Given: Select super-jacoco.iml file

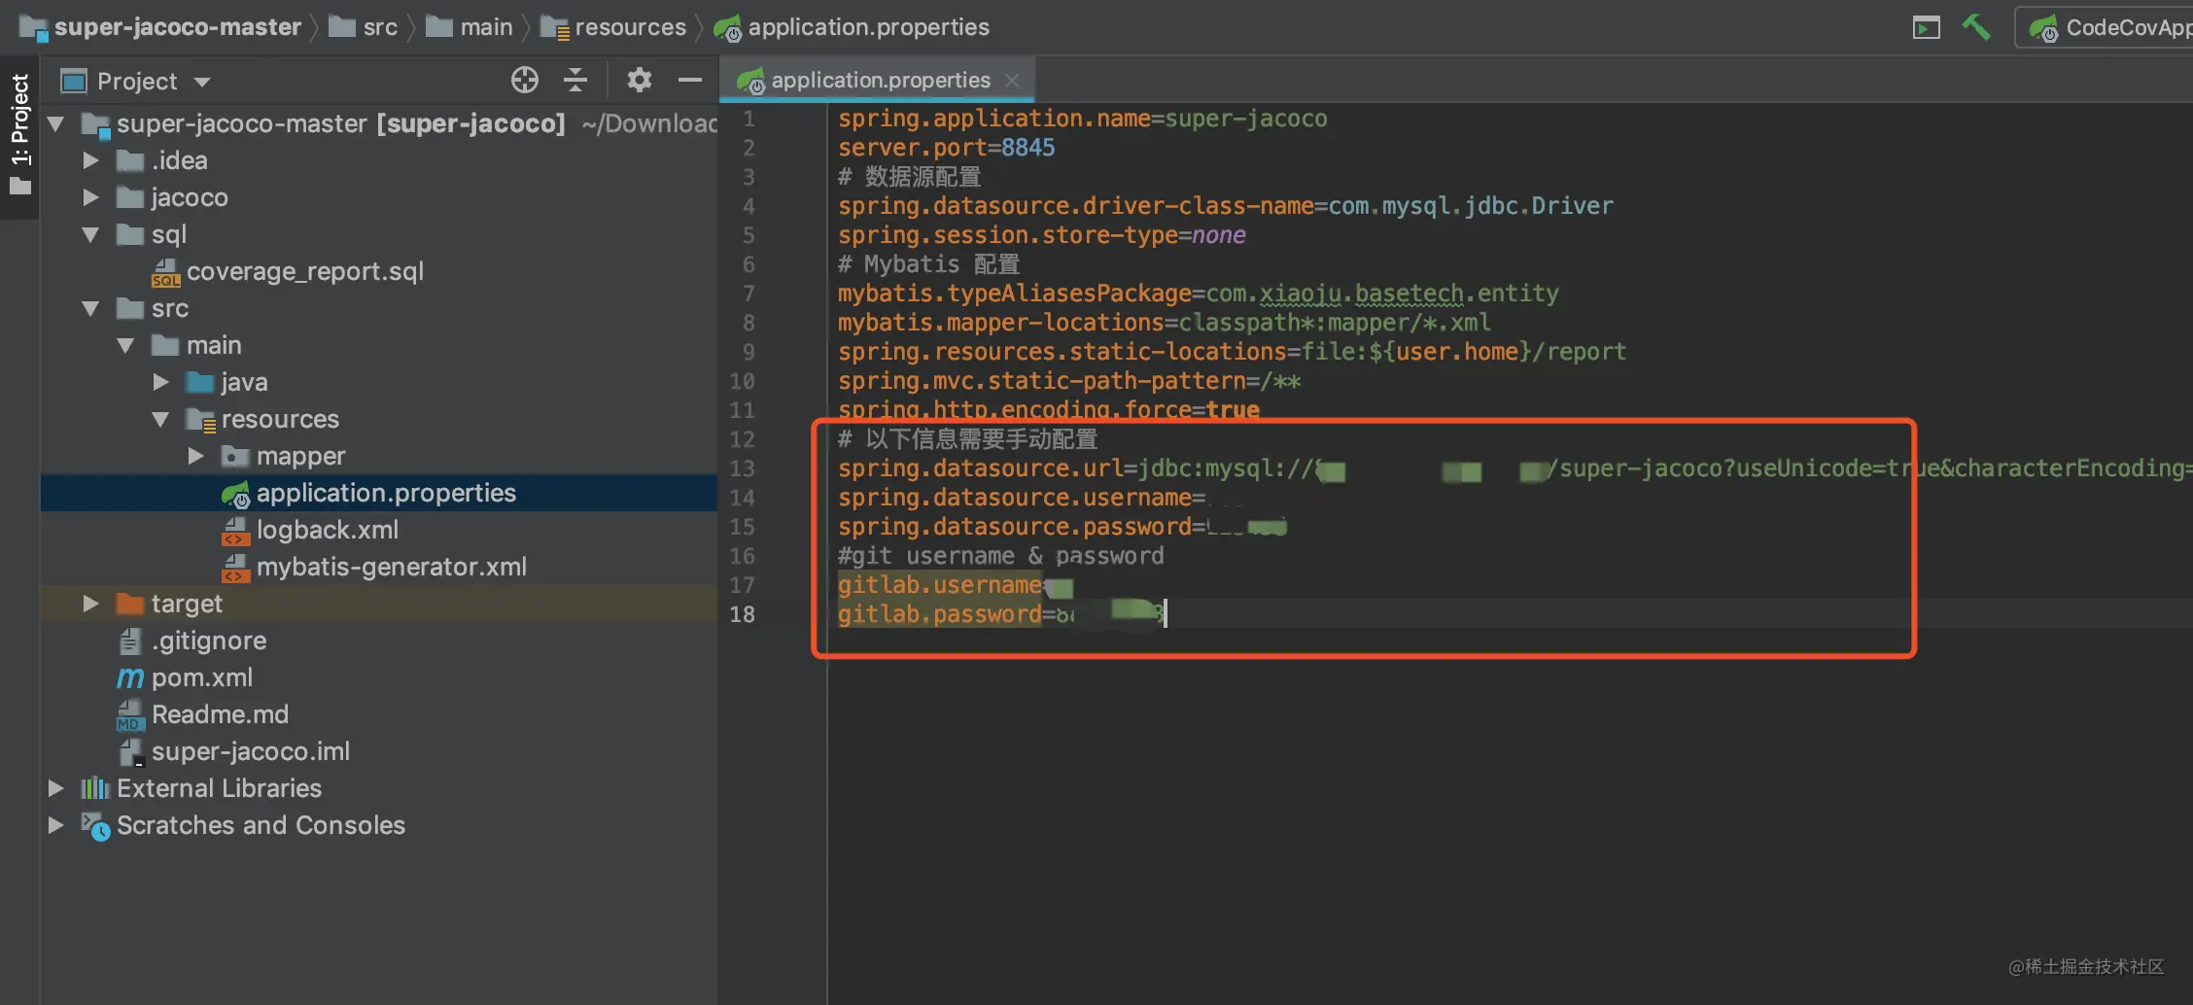Looking at the screenshot, I should tap(233, 751).
